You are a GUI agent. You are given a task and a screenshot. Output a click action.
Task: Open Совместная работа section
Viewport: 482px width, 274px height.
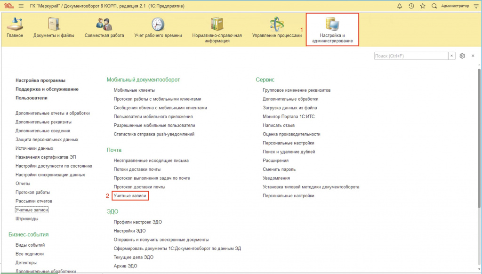(104, 28)
